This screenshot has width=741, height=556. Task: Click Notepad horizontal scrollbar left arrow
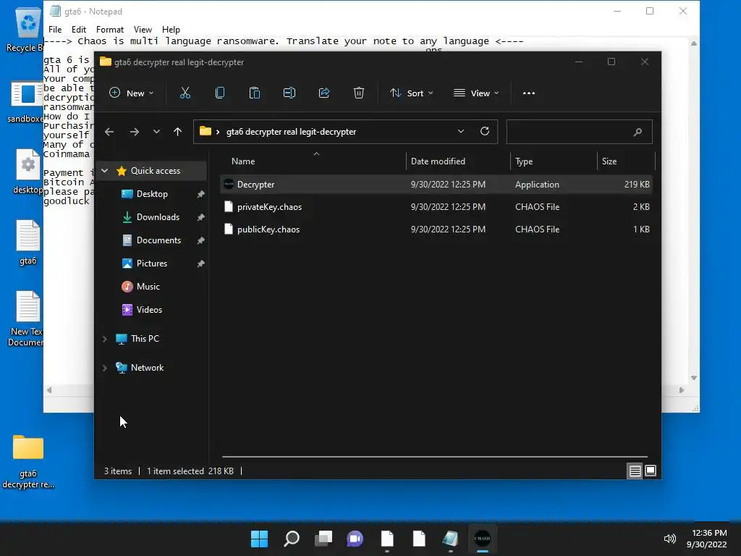click(x=49, y=390)
